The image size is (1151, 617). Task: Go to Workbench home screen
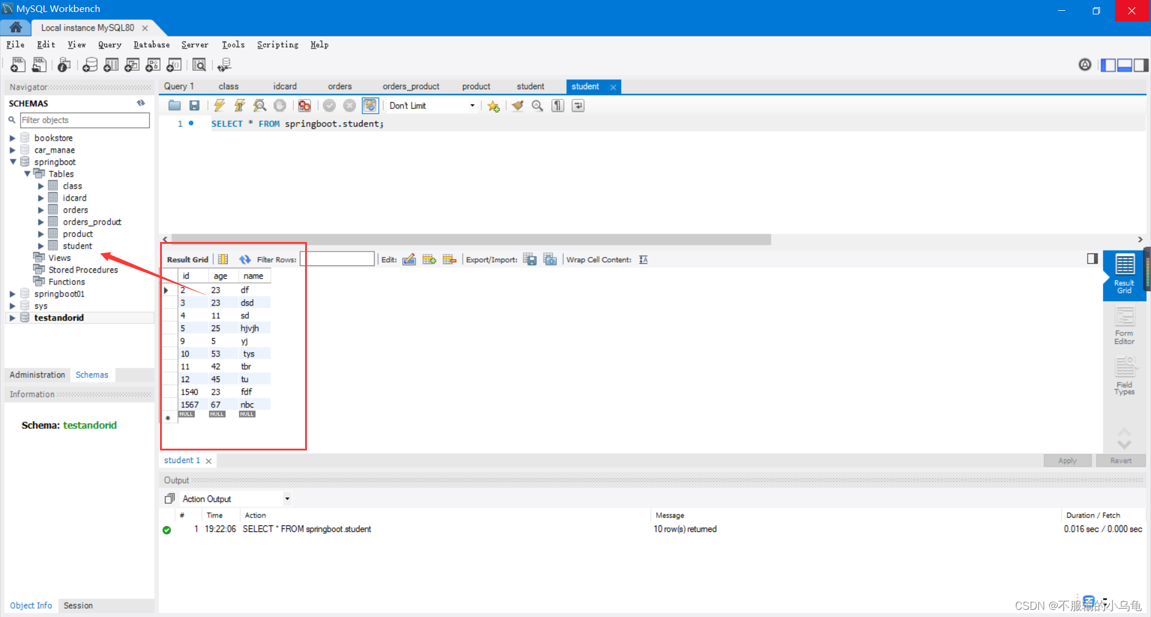(x=16, y=28)
